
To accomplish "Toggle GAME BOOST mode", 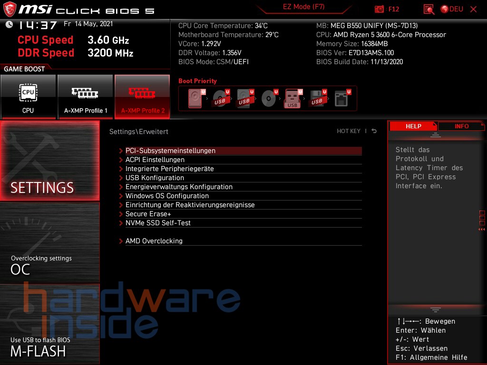I will click(x=25, y=69).
